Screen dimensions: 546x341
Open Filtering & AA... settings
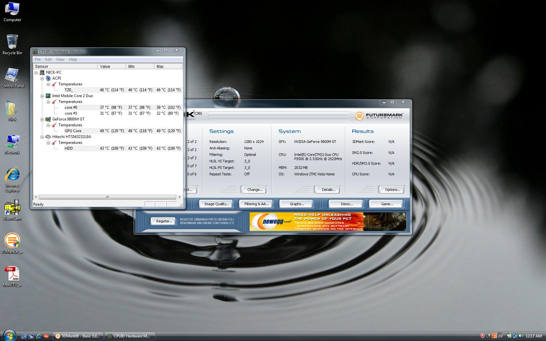(256, 204)
